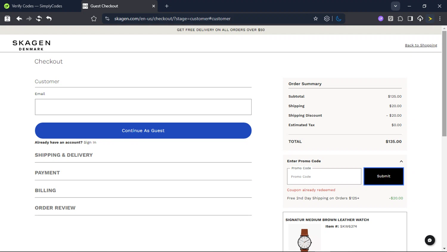Go back using the back arrow
Viewport: 447px width, 252px height.
(x=19, y=18)
